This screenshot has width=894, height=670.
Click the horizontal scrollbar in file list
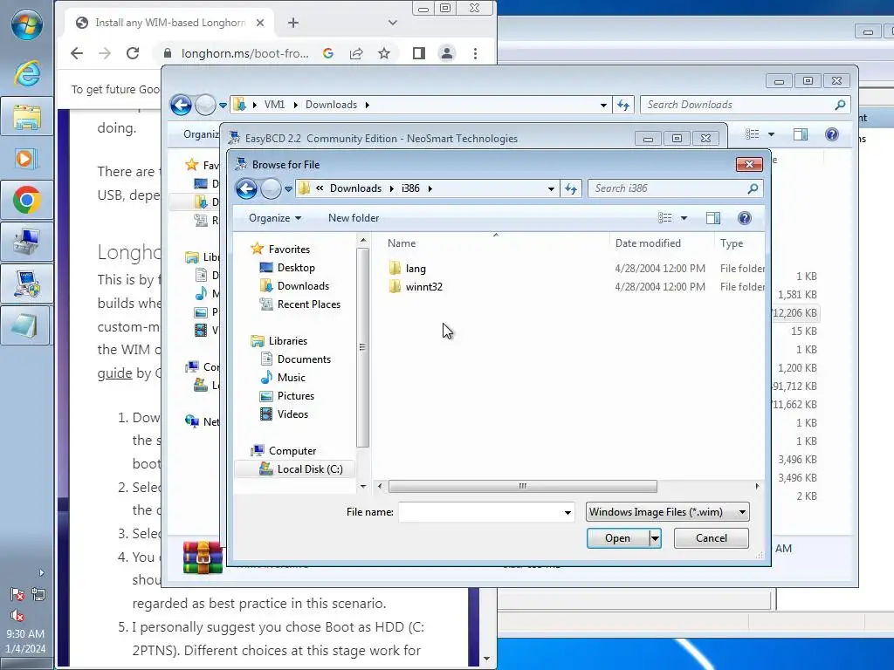coord(522,487)
